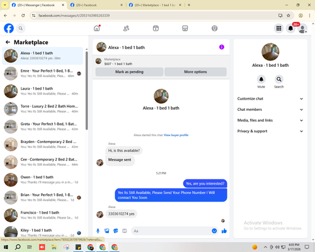Open Marketplace $607 - 1 bed 1 bath listing
The image size is (315, 252).
click(118, 61)
